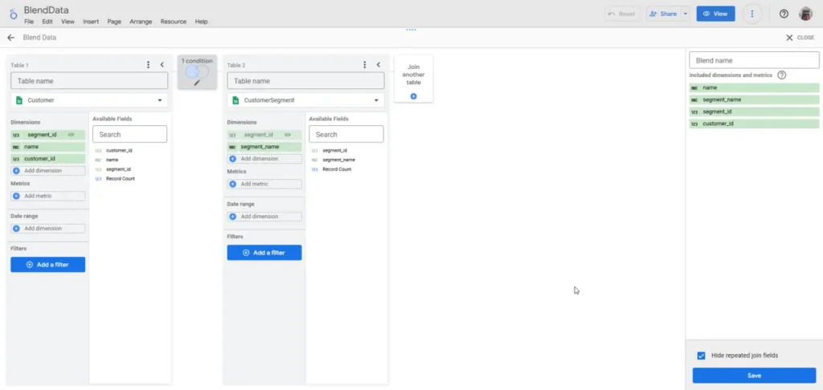Click Table 1 Date range Add dimension
This screenshot has width=823, height=390.
tap(47, 229)
